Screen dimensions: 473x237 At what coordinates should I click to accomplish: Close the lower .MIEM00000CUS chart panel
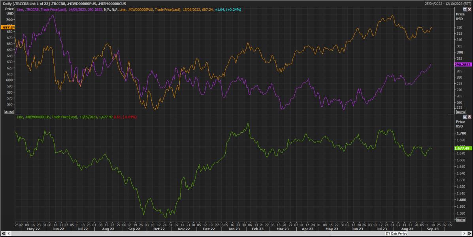click(x=469, y=117)
